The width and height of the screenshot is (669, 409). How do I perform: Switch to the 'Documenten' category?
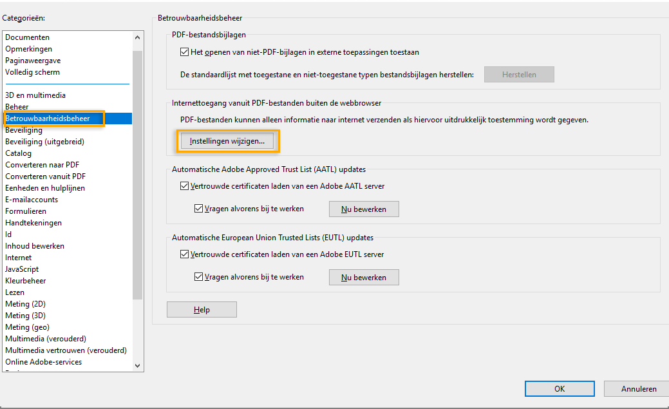pyautogui.click(x=28, y=37)
